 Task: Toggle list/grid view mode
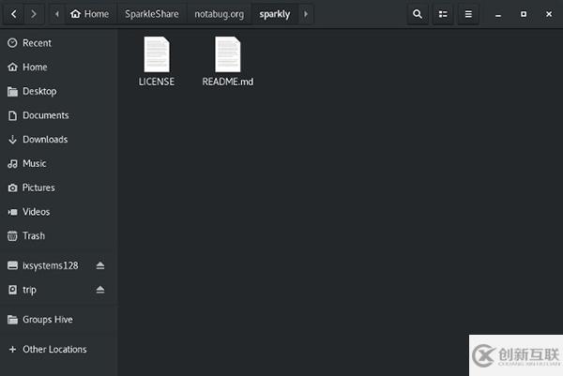coord(443,14)
